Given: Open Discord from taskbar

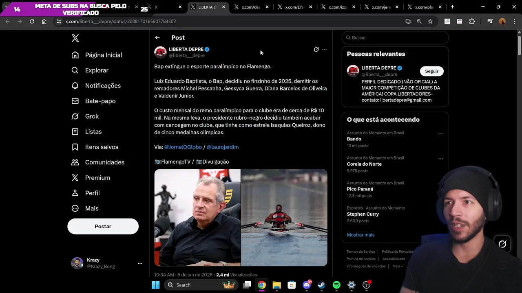Looking at the screenshot, I should (x=307, y=285).
